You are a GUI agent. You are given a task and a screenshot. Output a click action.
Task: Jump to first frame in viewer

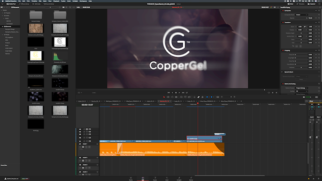169,93
